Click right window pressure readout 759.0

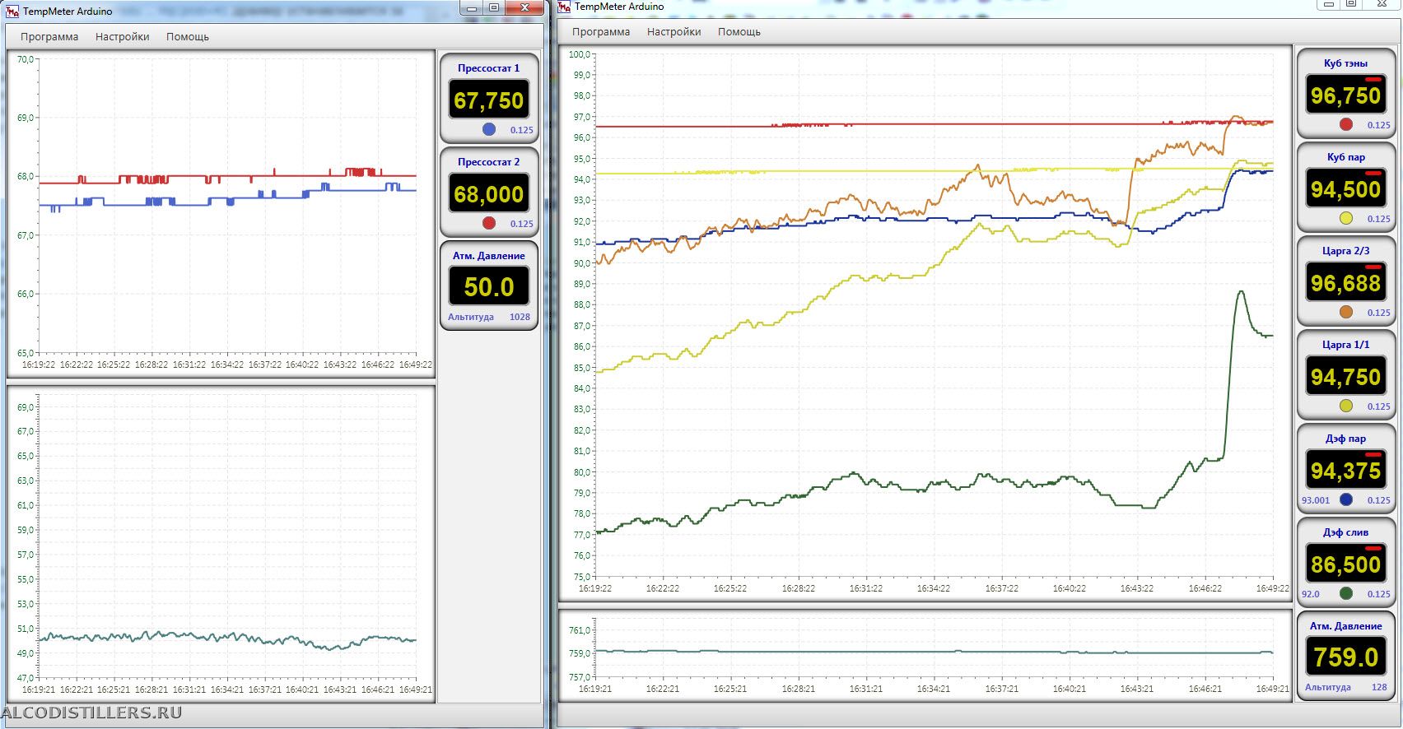[x=1346, y=657]
